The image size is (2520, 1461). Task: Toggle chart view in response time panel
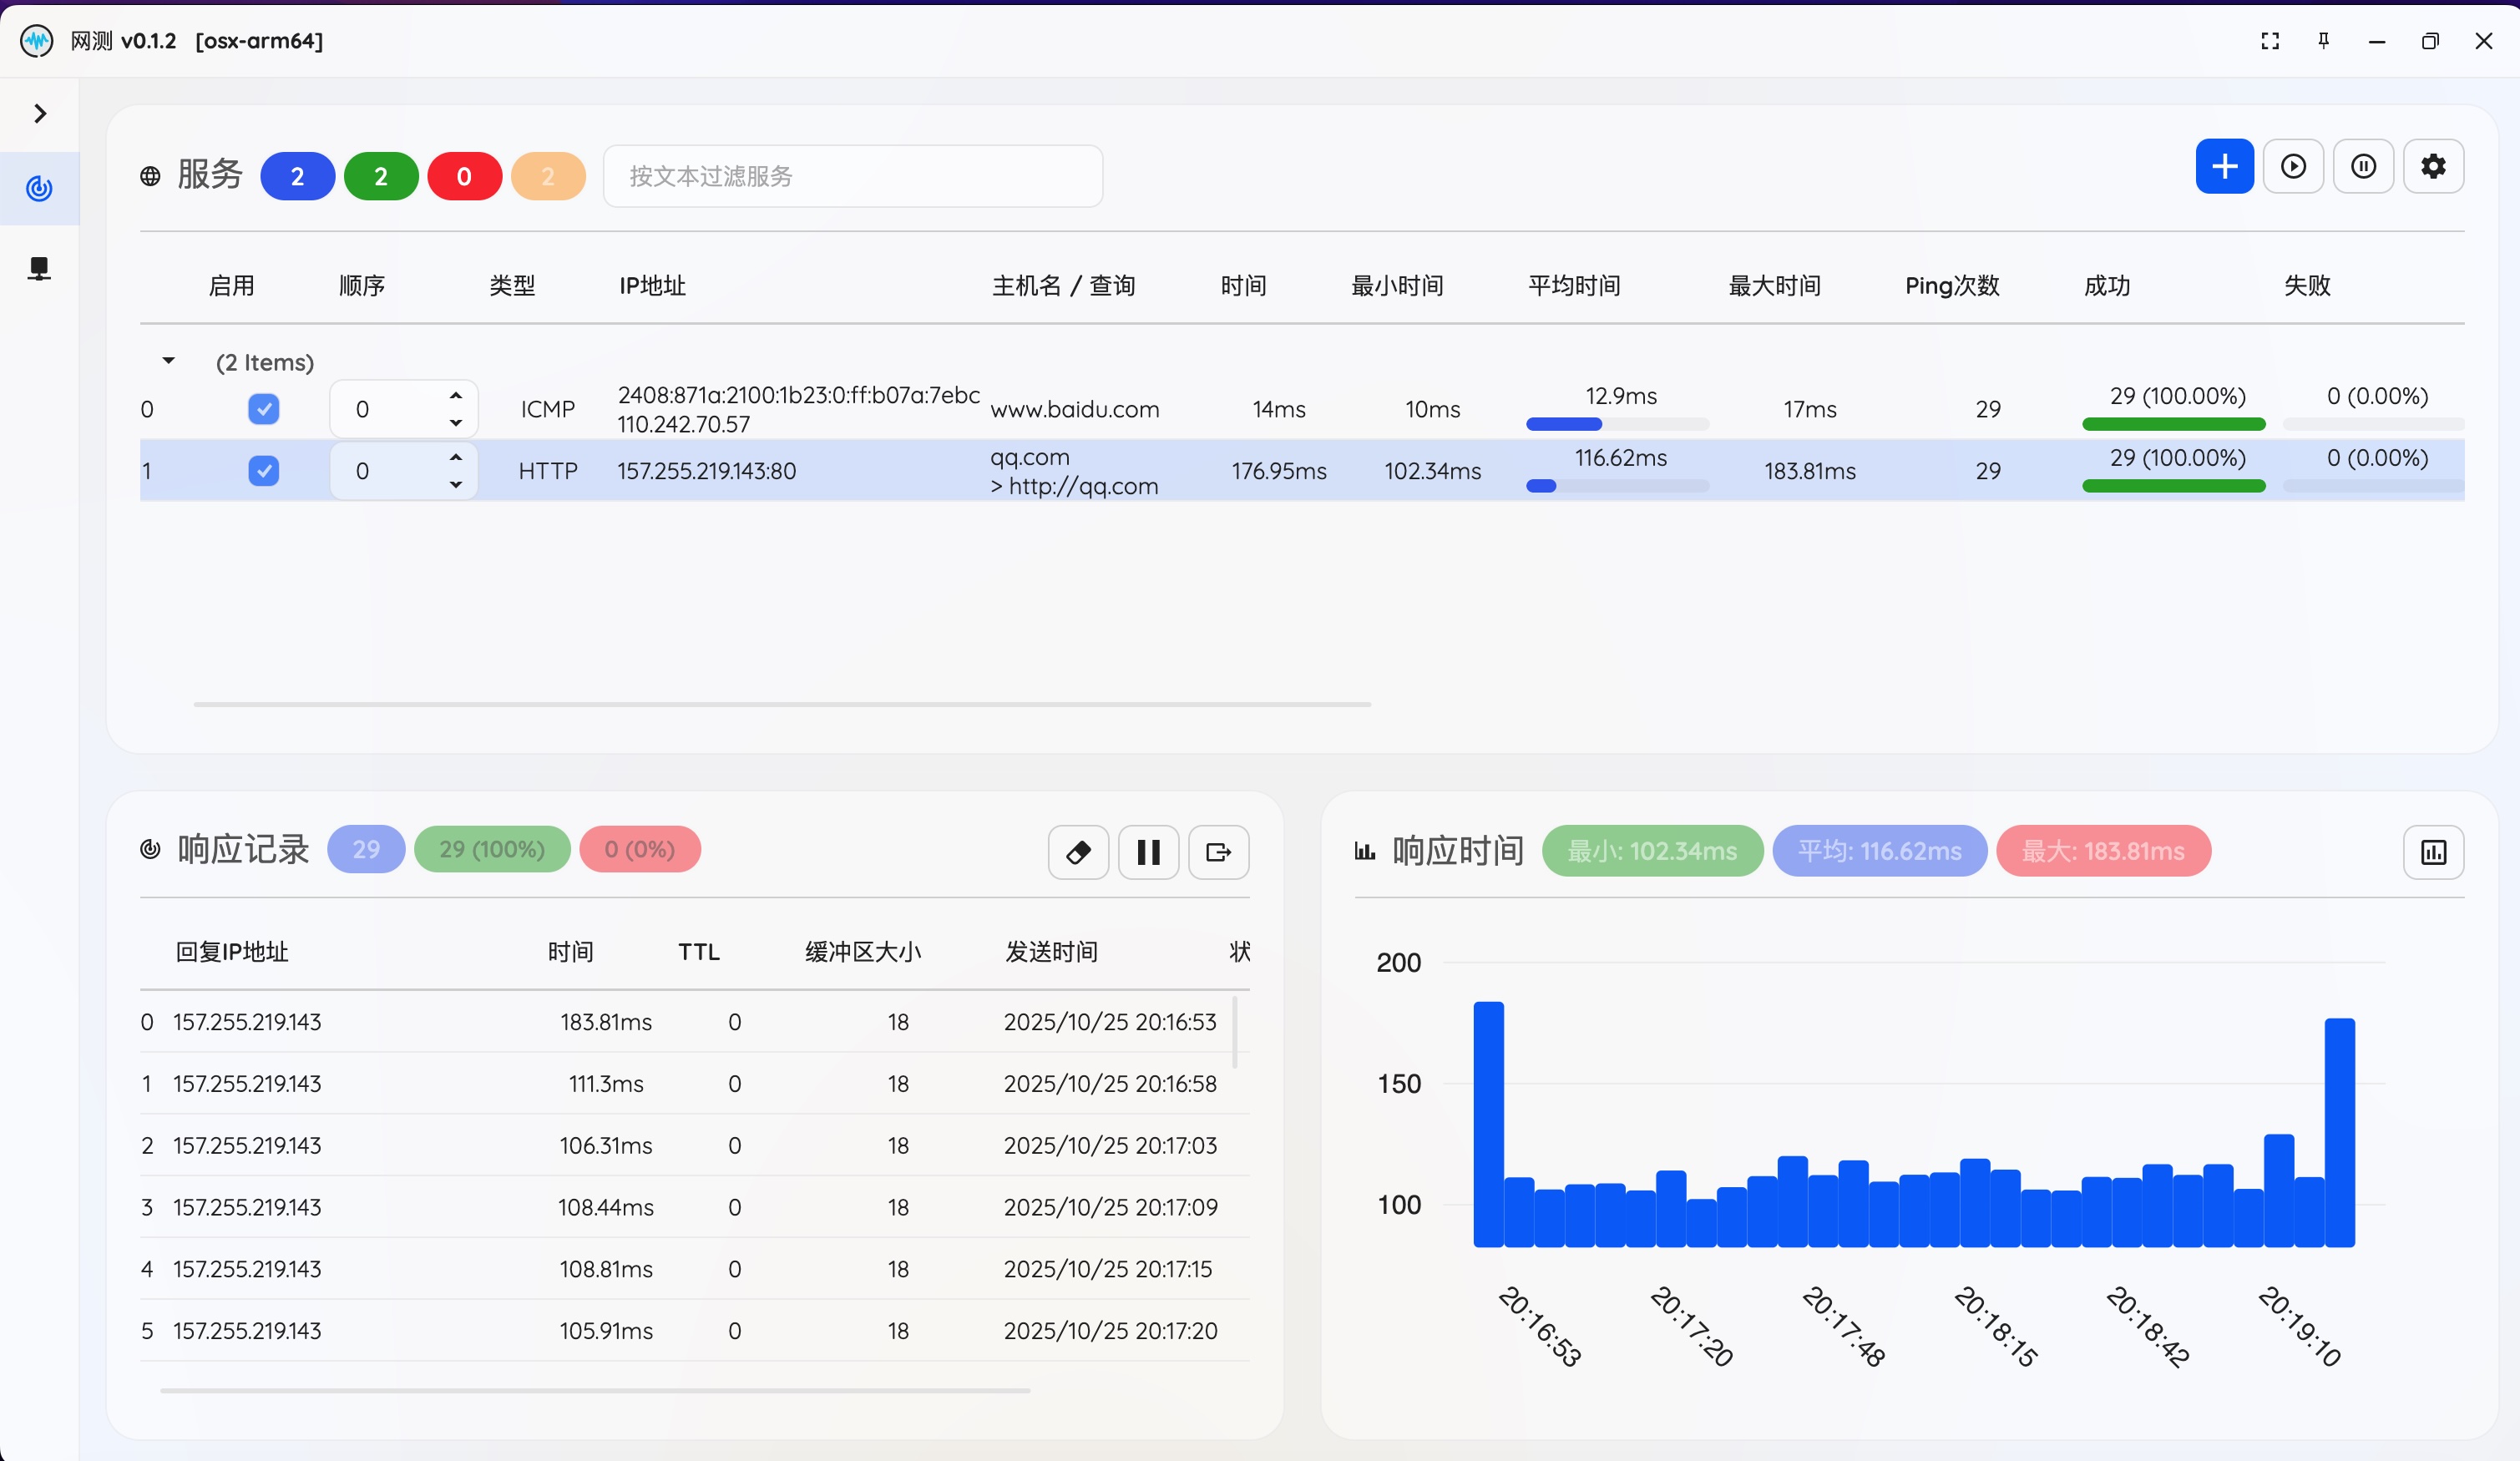coord(2433,852)
